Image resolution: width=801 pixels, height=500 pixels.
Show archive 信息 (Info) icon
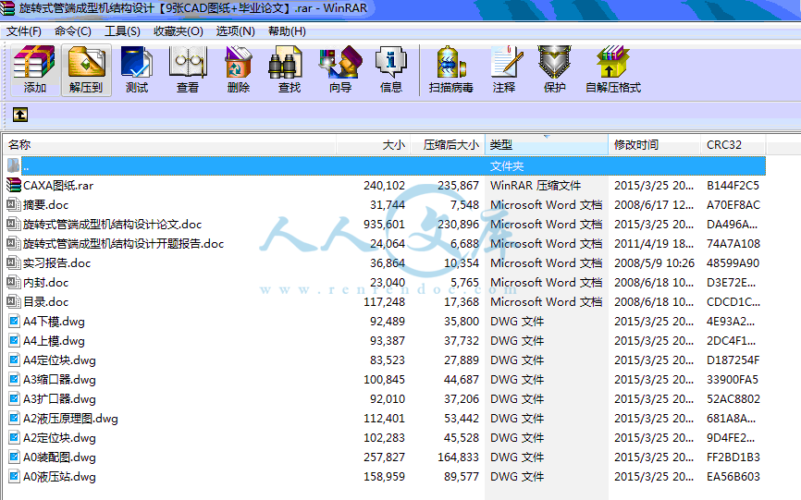click(x=391, y=62)
